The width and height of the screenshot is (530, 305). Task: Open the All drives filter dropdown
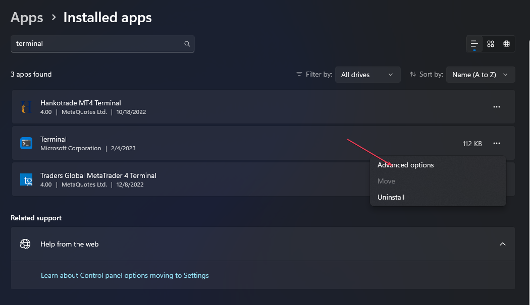point(368,75)
